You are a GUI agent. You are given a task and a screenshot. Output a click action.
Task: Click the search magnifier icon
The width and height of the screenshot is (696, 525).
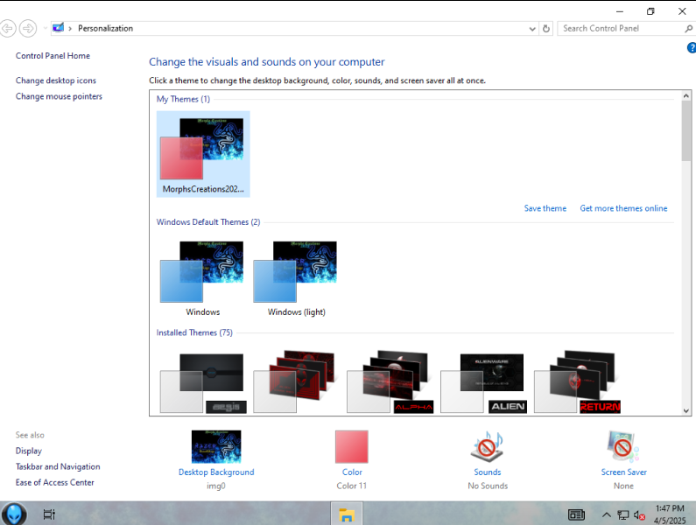point(688,28)
